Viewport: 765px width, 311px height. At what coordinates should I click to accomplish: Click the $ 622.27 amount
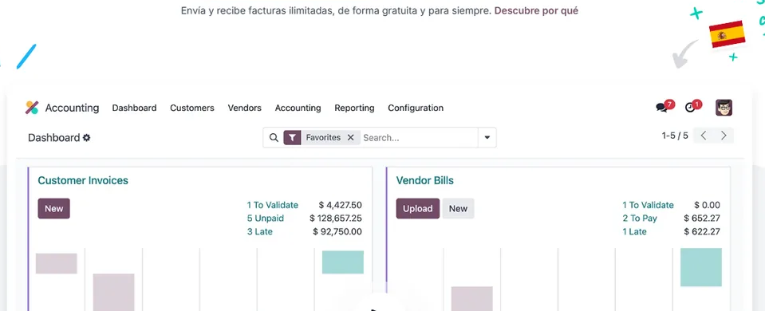[x=702, y=231]
